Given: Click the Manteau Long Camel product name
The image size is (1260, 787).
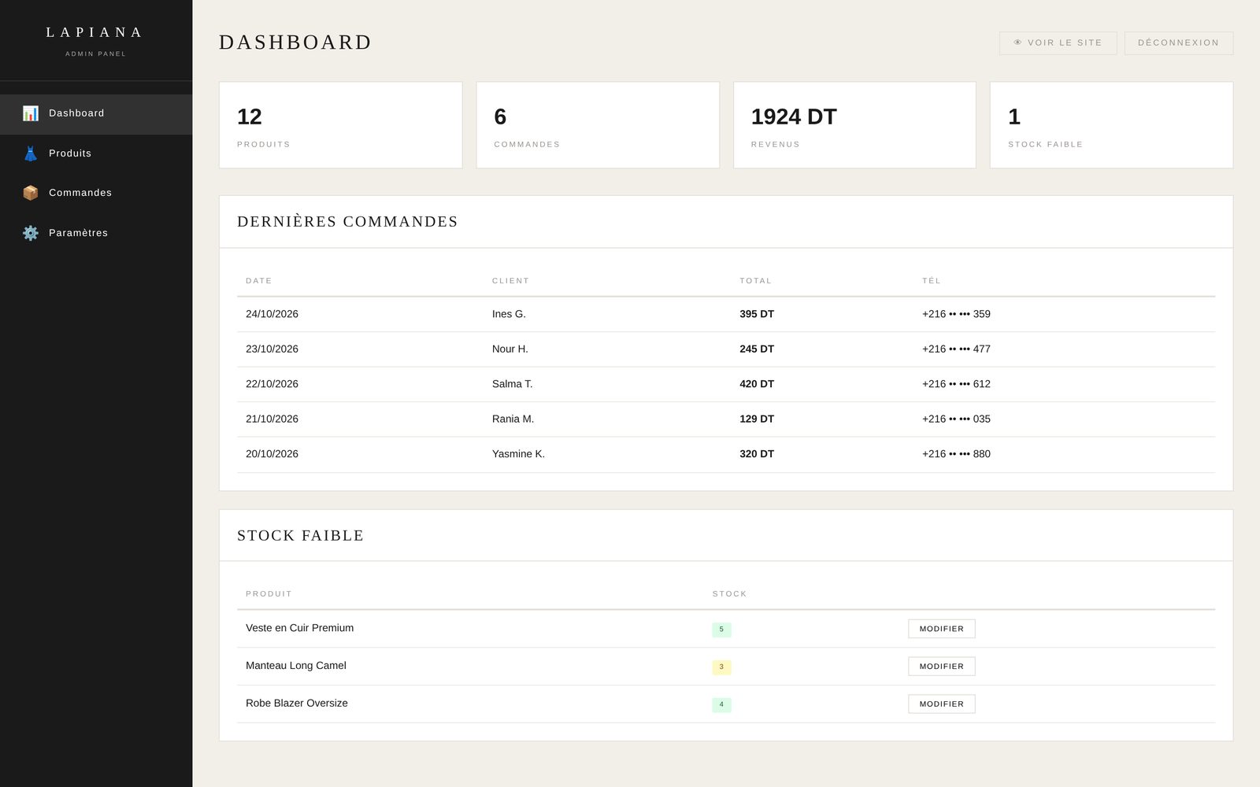Looking at the screenshot, I should click(296, 666).
